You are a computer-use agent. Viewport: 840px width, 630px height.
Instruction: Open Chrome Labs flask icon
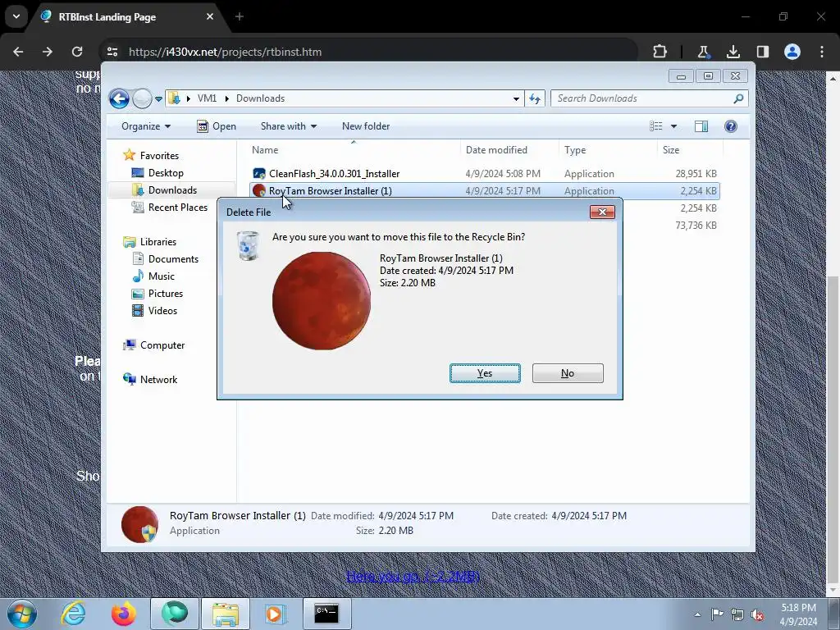click(703, 52)
